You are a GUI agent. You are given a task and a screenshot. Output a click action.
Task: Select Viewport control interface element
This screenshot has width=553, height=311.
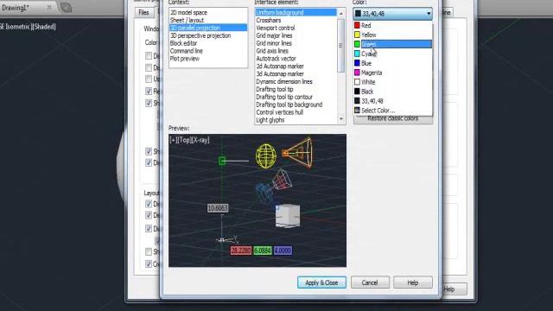point(296,28)
